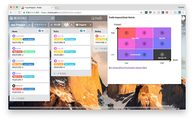194x121 pixels.
Task: Select the xxx Project | Trello browser tab
Action: click(x=37, y=8)
